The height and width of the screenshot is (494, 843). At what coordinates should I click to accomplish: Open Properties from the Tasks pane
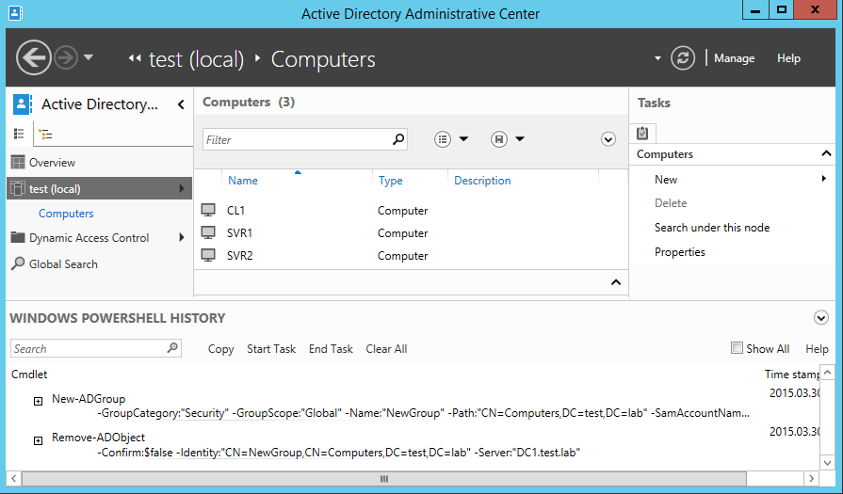tap(679, 252)
